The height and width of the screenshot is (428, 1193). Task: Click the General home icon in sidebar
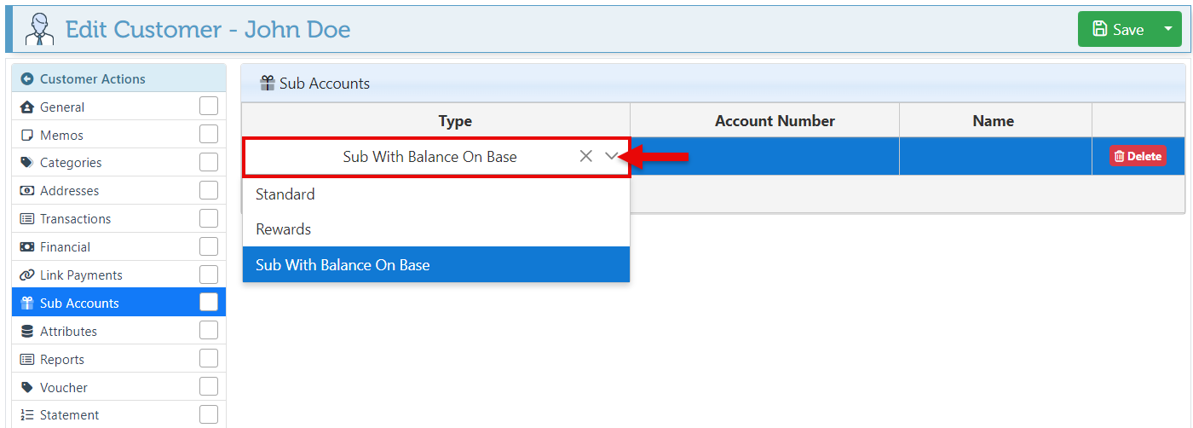tap(26, 107)
